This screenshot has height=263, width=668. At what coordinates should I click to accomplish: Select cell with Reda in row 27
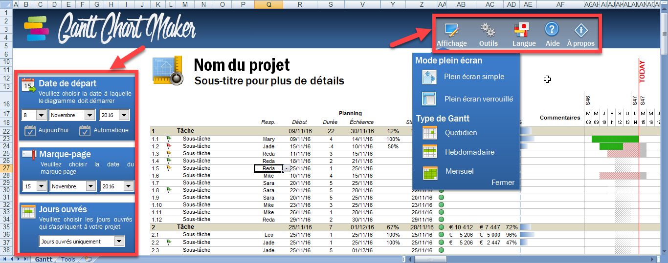(x=268, y=168)
